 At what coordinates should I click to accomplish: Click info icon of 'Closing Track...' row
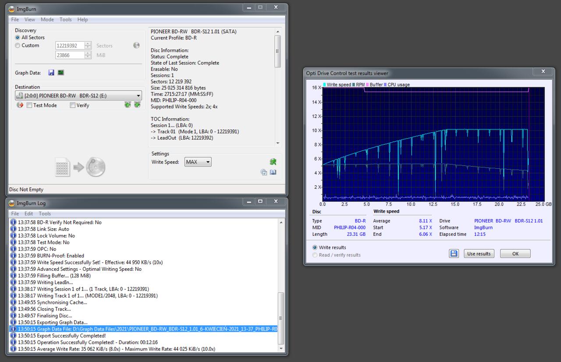coord(13,309)
